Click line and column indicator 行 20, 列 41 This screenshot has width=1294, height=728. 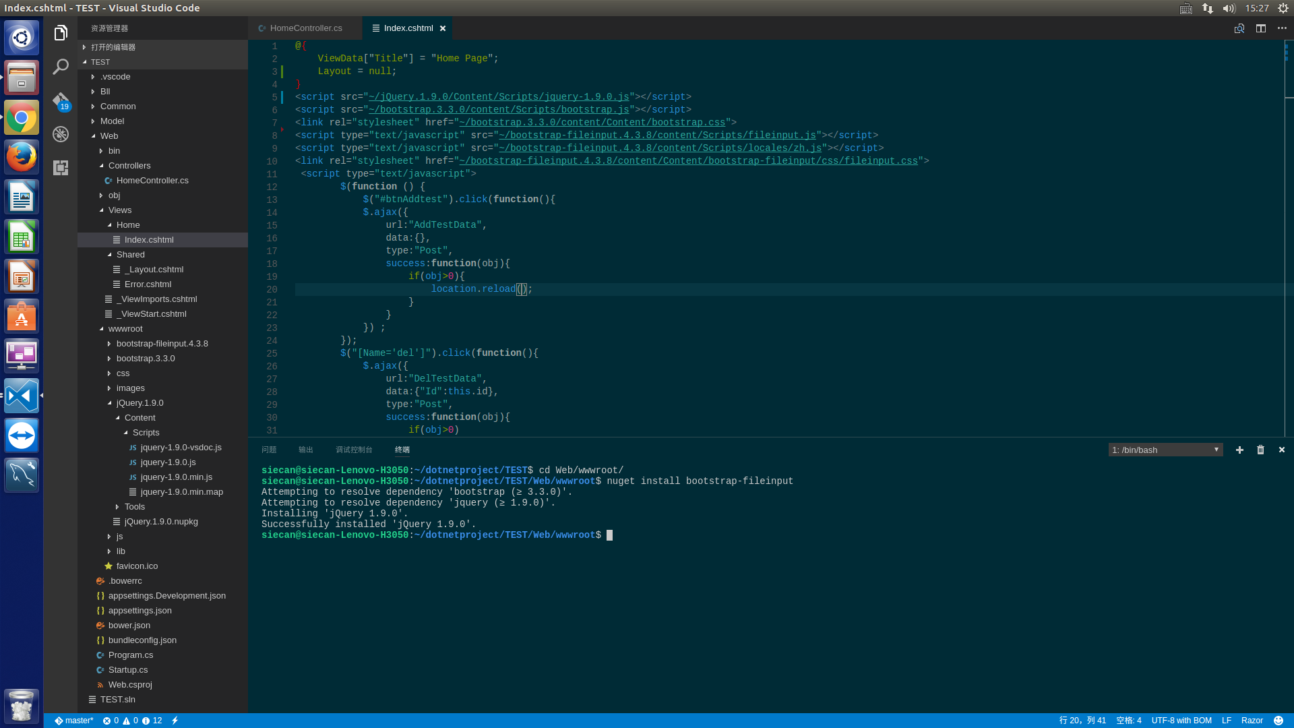1082,721
